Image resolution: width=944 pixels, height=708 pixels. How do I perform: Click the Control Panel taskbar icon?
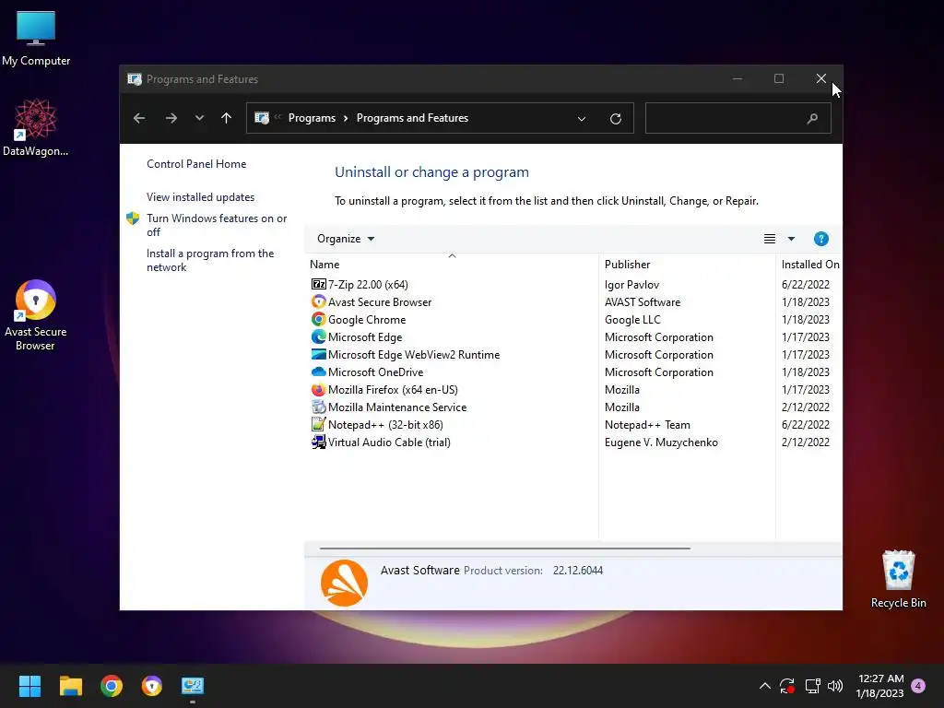pyautogui.click(x=193, y=686)
